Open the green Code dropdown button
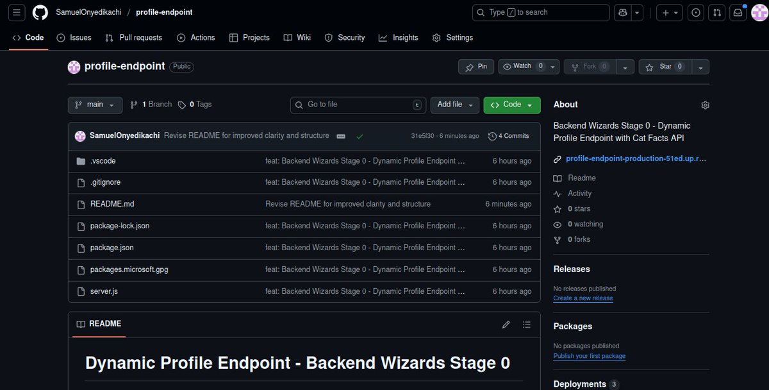Screen dimensions: 769x390 pos(512,105)
